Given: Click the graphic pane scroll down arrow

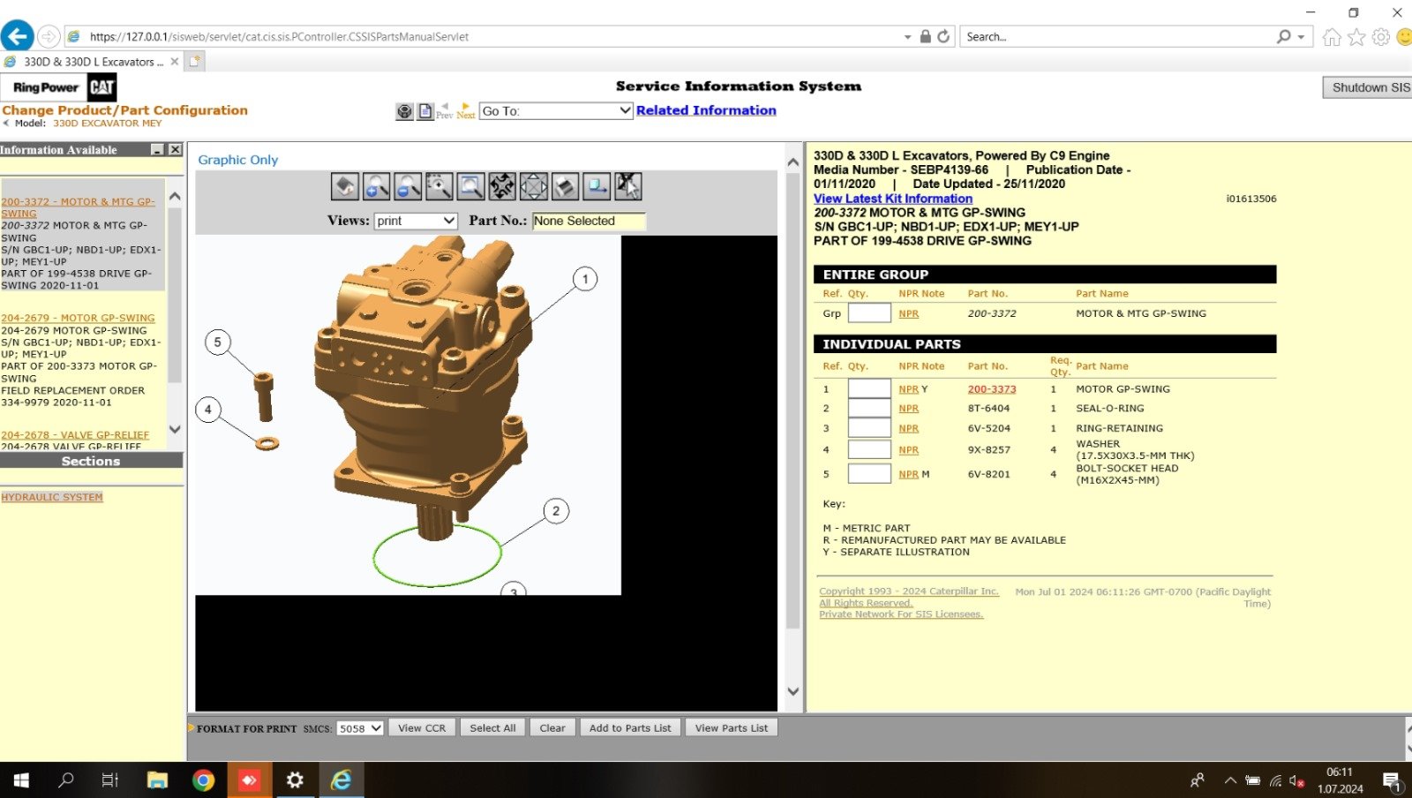Looking at the screenshot, I should 792,691.
